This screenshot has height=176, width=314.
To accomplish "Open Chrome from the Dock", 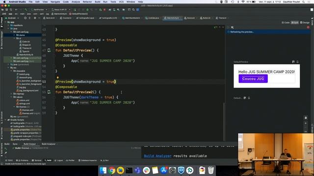I will point(112,171).
